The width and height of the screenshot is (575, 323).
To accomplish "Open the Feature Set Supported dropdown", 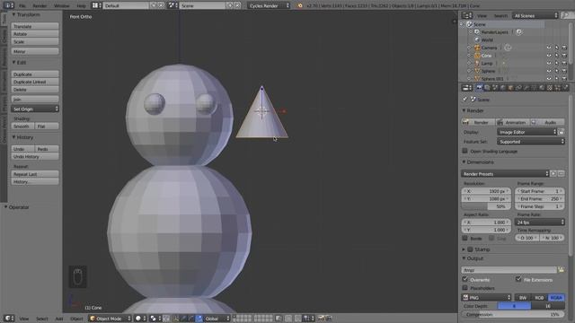I will (531, 142).
